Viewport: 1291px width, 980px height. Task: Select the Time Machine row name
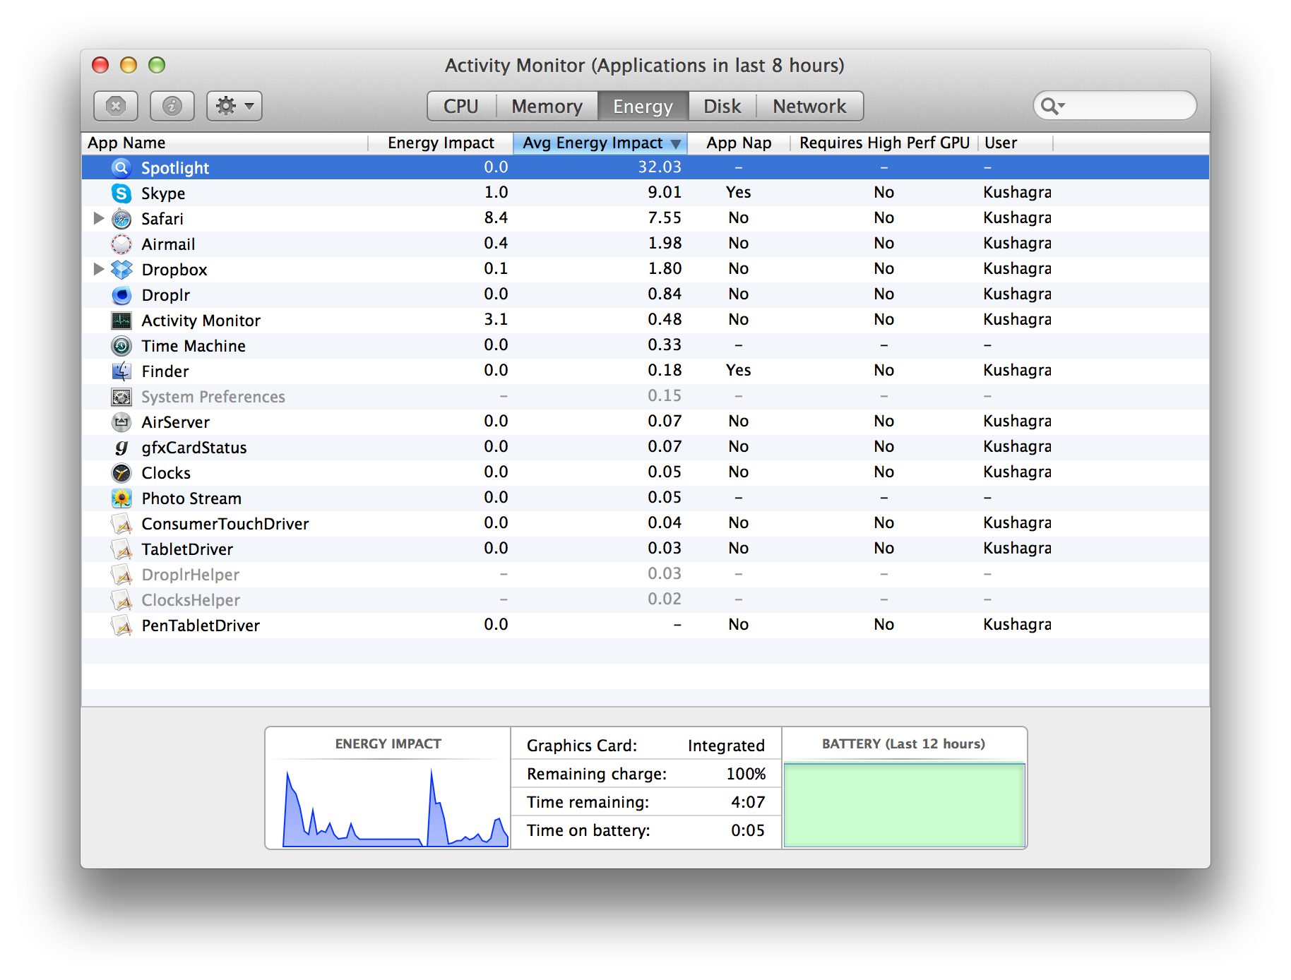[x=194, y=346]
